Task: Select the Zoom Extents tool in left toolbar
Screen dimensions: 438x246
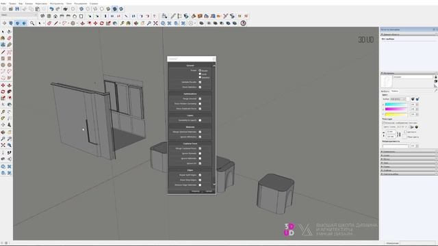Action: coord(3,146)
